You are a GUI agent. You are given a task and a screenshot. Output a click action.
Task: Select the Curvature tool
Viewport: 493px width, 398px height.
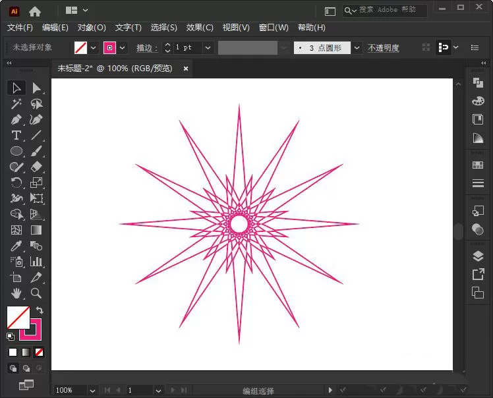(36, 119)
